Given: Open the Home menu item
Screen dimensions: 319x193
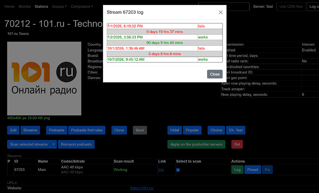Looking at the screenshot, I should point(9,6).
